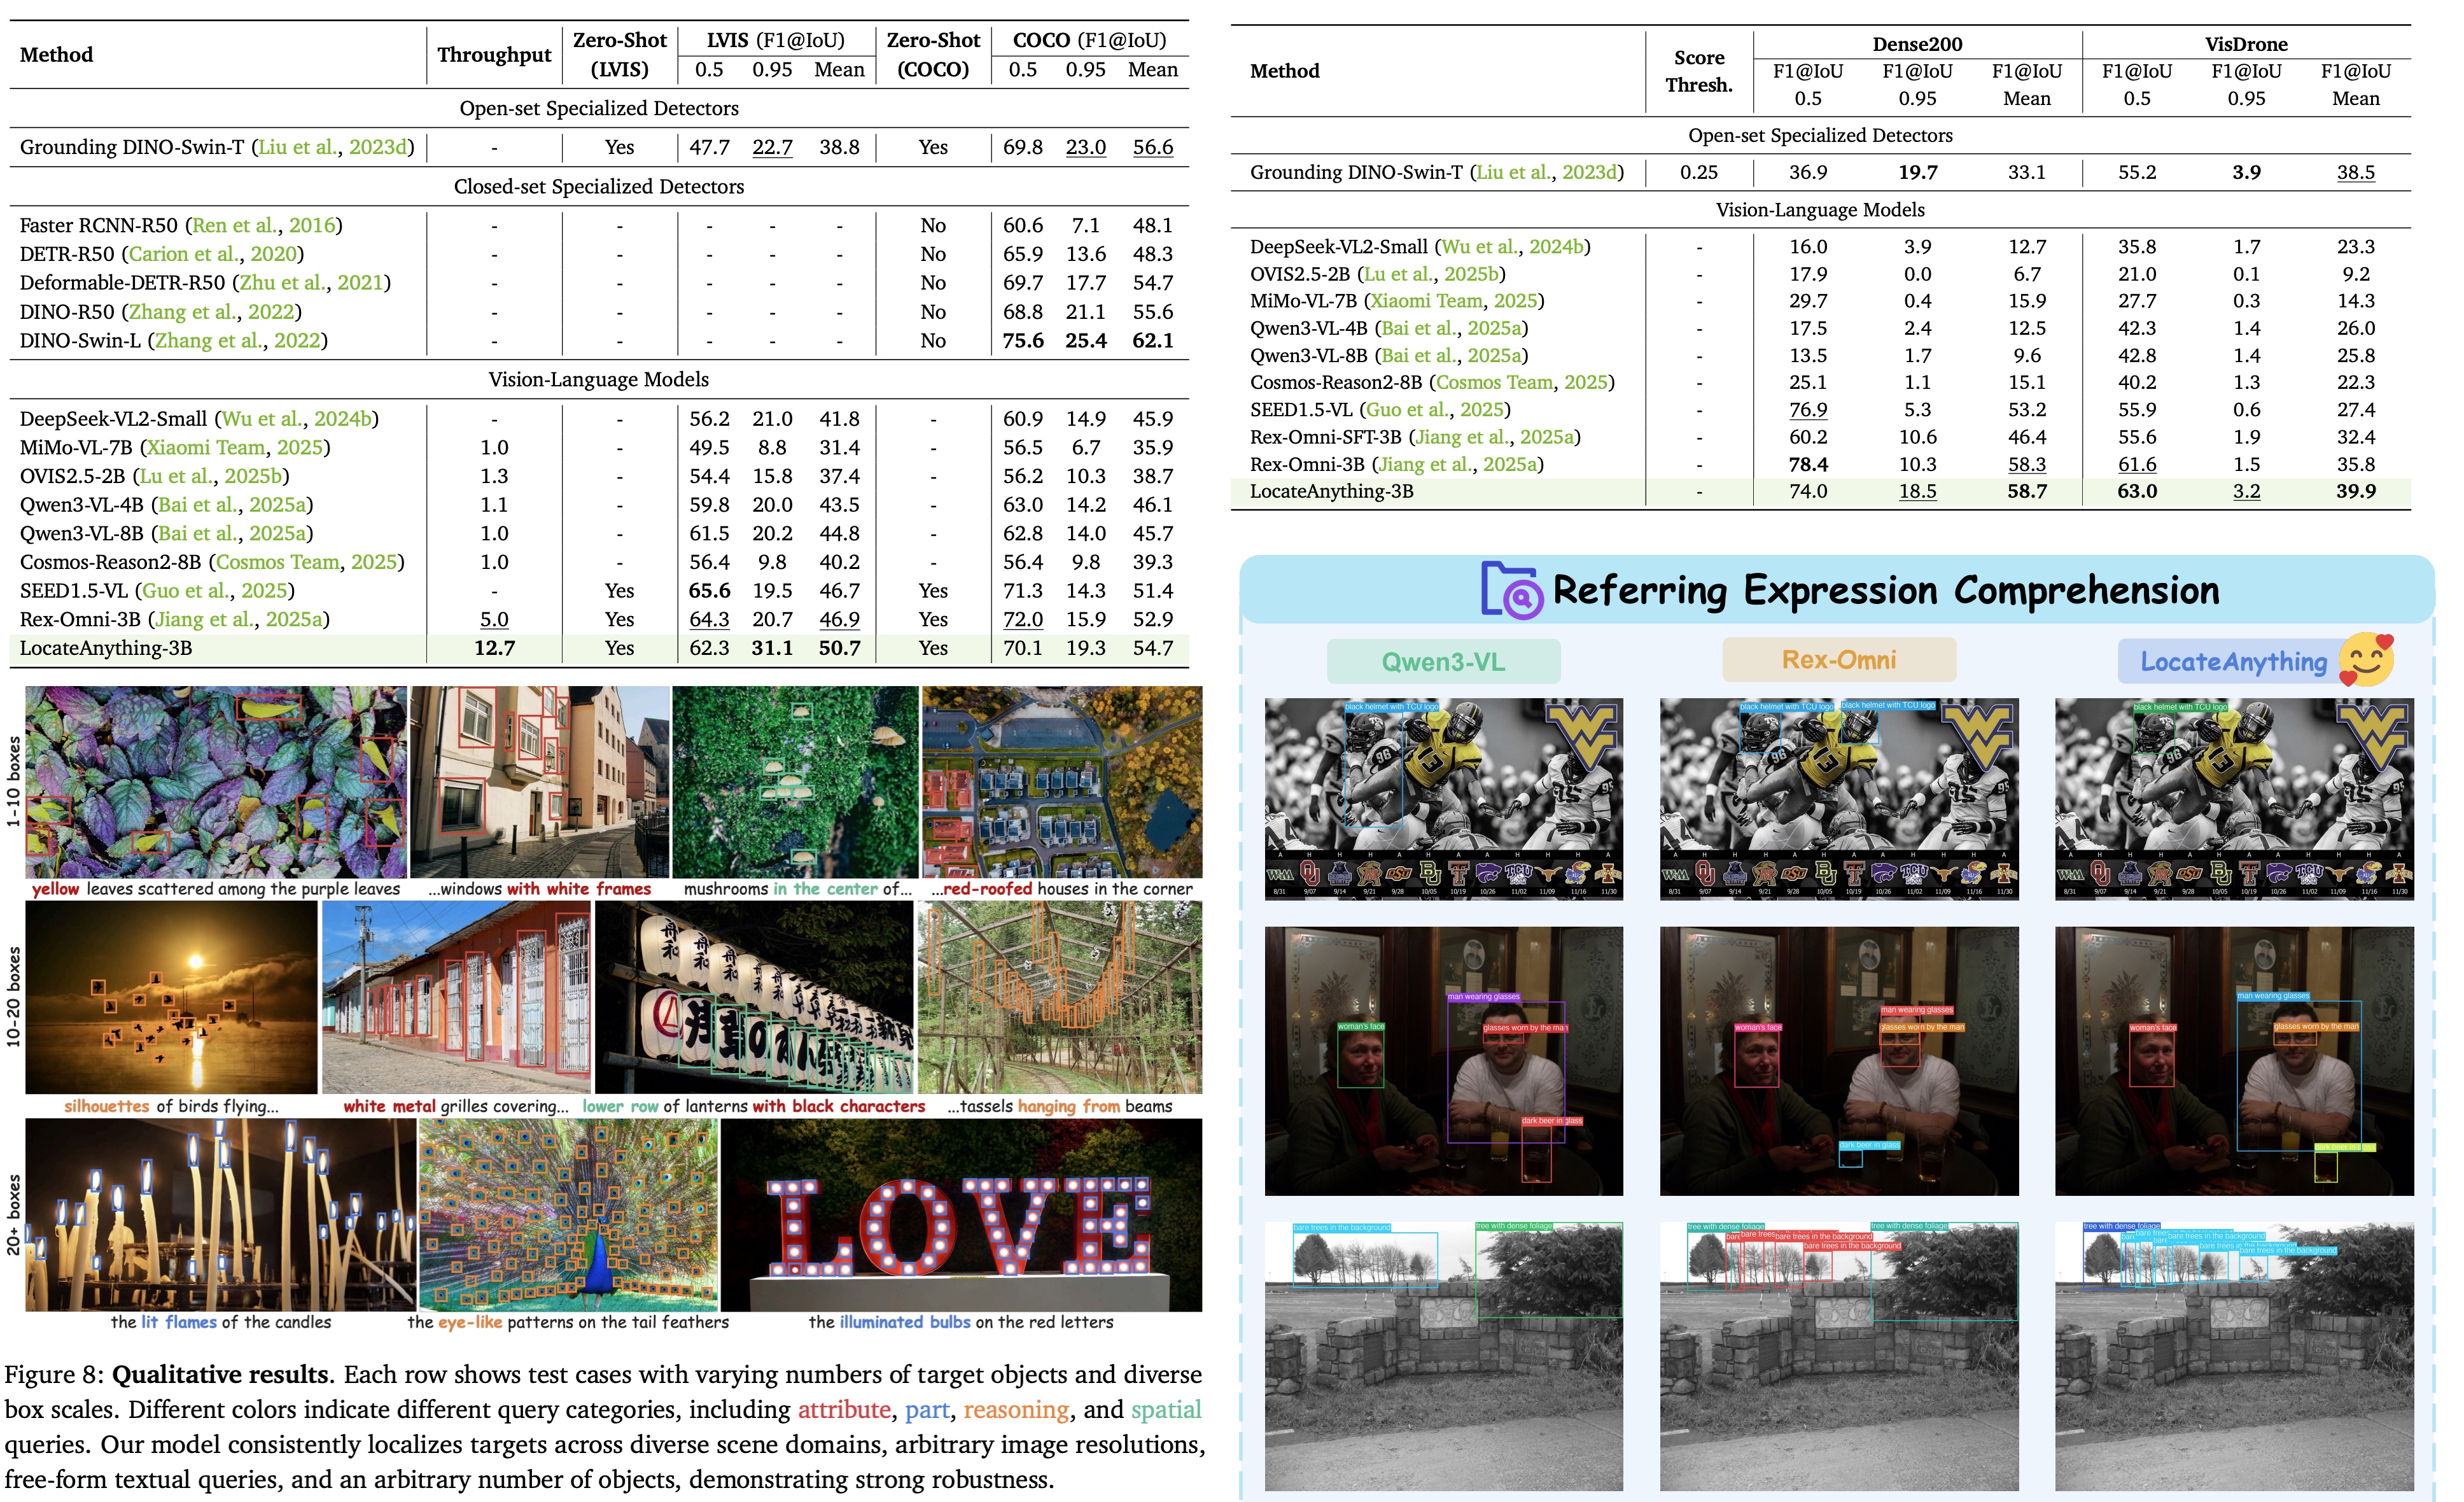Click the bold 75.6 value in DINO-Swin-L row

1023,341
